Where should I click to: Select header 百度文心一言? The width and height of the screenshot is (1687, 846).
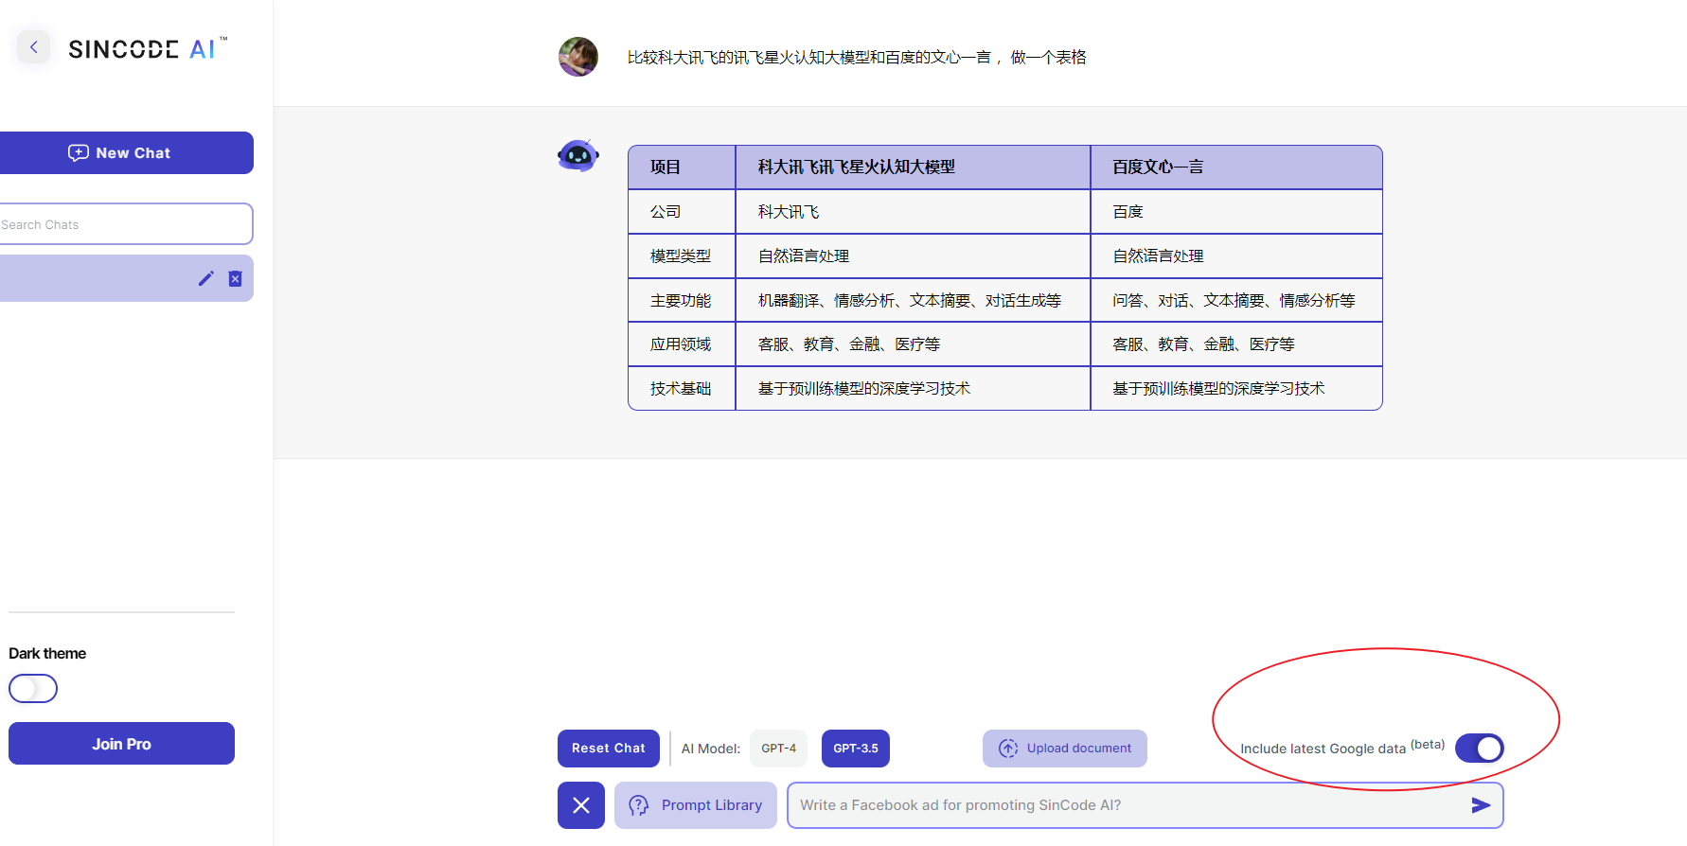(1158, 167)
